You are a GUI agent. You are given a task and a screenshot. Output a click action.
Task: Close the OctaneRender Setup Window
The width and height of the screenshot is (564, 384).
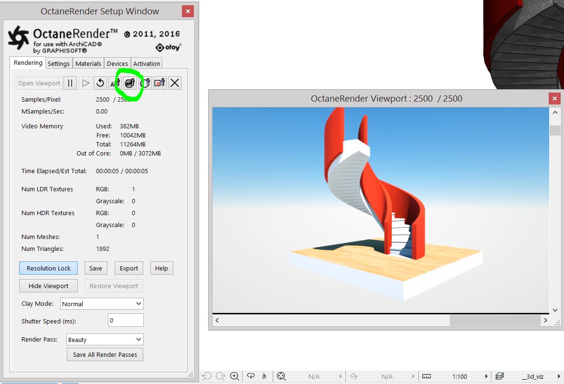click(188, 11)
